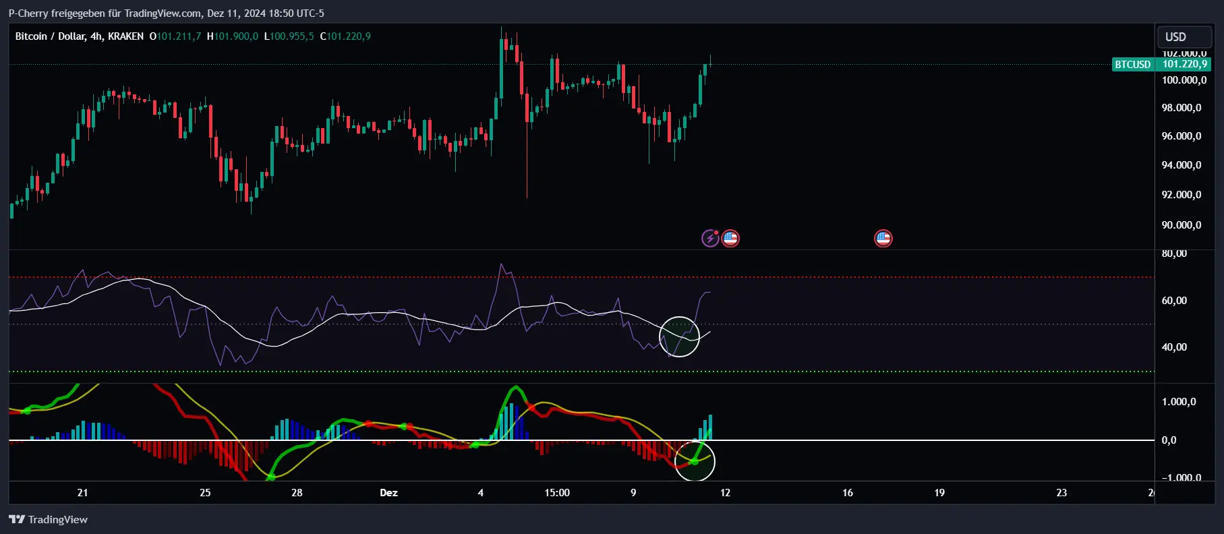Click the MACD 0,0 axis label
The height and width of the screenshot is (534, 1224).
1169,440
